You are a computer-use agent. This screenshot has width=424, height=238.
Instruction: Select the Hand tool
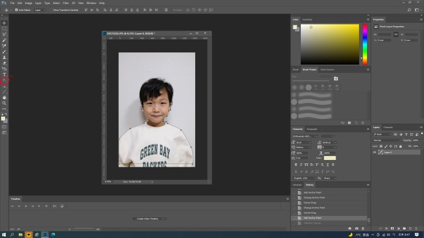coord(5,97)
